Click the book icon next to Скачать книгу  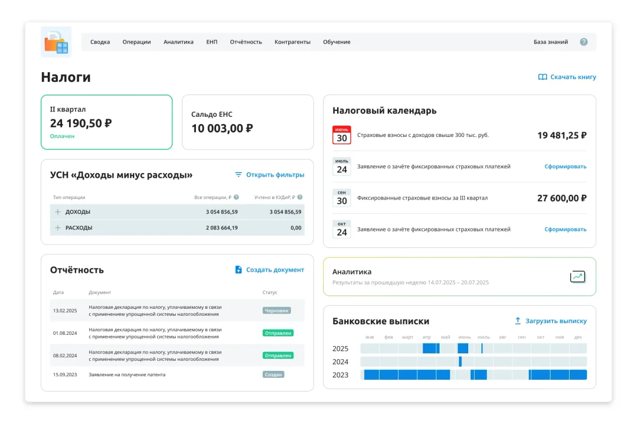click(543, 77)
